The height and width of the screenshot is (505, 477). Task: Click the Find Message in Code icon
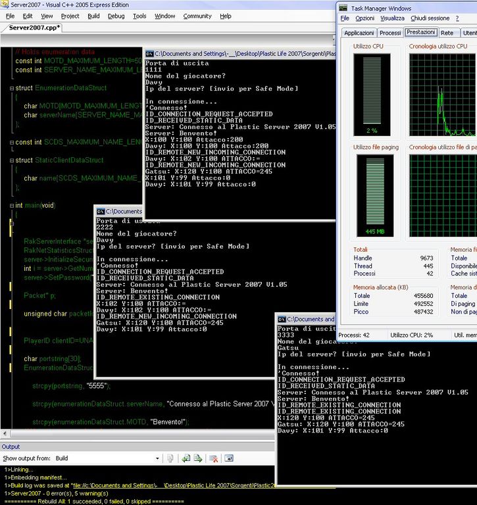(x=170, y=458)
